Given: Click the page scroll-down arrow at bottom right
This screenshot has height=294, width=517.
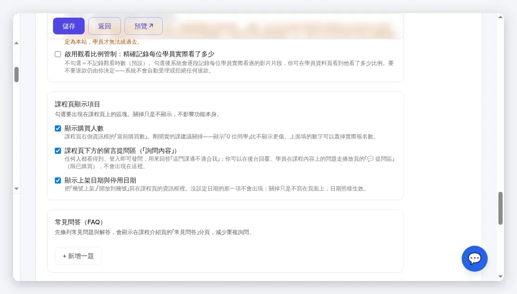Looking at the screenshot, I should [x=501, y=276].
